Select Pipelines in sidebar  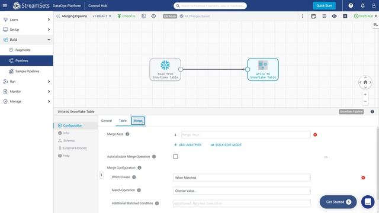(x=27, y=60)
